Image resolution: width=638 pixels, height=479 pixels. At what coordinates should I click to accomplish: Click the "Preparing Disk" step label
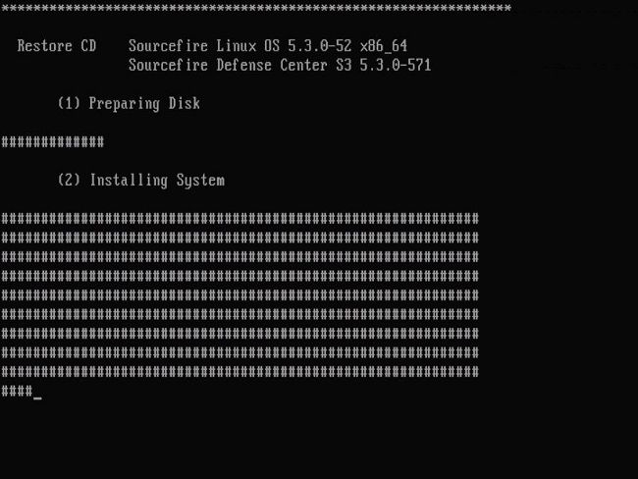click(x=144, y=103)
